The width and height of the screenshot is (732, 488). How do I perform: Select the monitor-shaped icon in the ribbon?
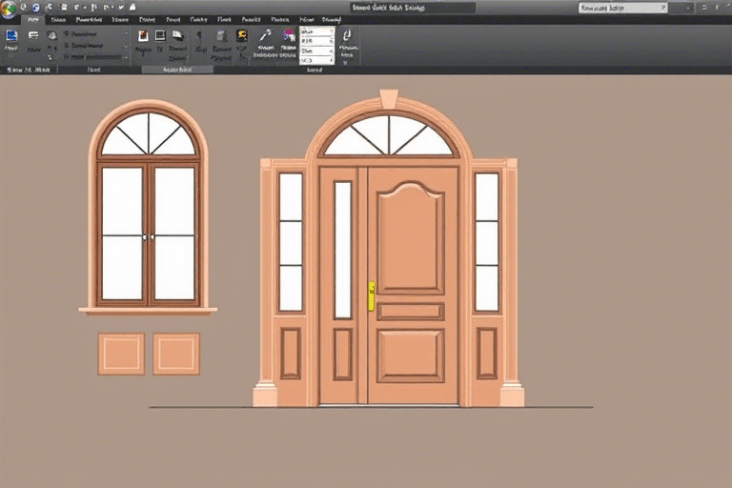[161, 36]
